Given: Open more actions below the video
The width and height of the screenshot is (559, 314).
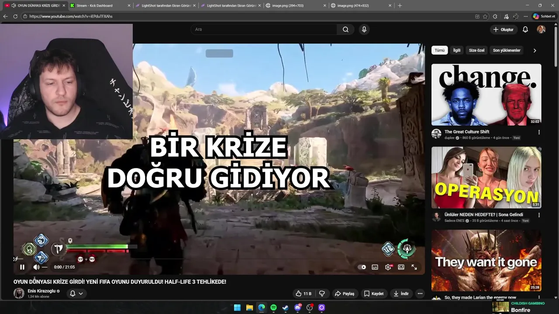Looking at the screenshot, I should [420, 294].
